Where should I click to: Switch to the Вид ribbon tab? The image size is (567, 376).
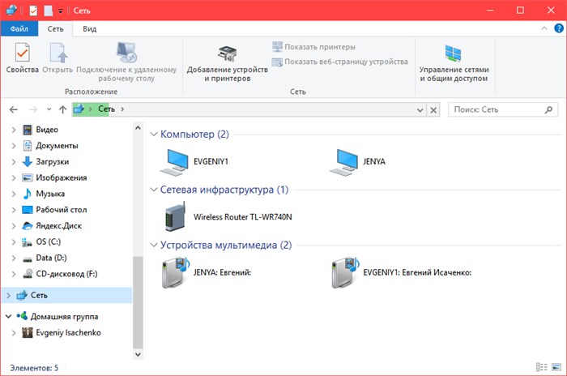coord(89,28)
